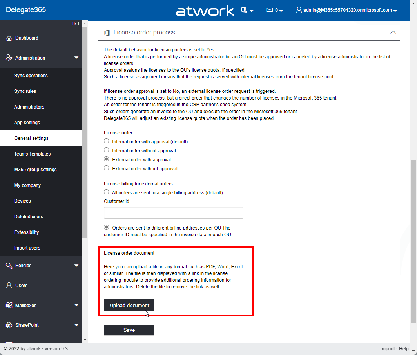Click the sidebar vertical scrollbar thumb
This screenshot has height=355, width=417.
pos(85,132)
